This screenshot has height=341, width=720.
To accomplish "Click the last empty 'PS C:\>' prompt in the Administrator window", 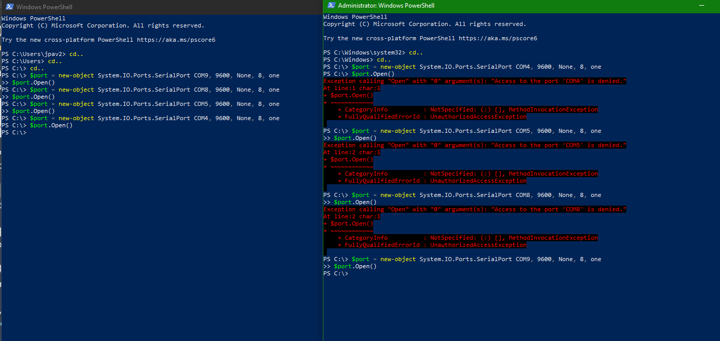I will coord(336,273).
